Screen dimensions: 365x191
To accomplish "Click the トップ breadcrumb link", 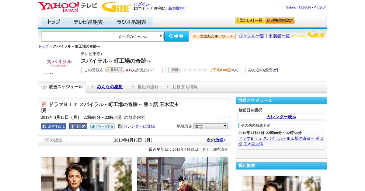I will (x=43, y=46).
